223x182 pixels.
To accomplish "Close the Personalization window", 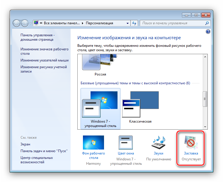I will coord(206,15).
